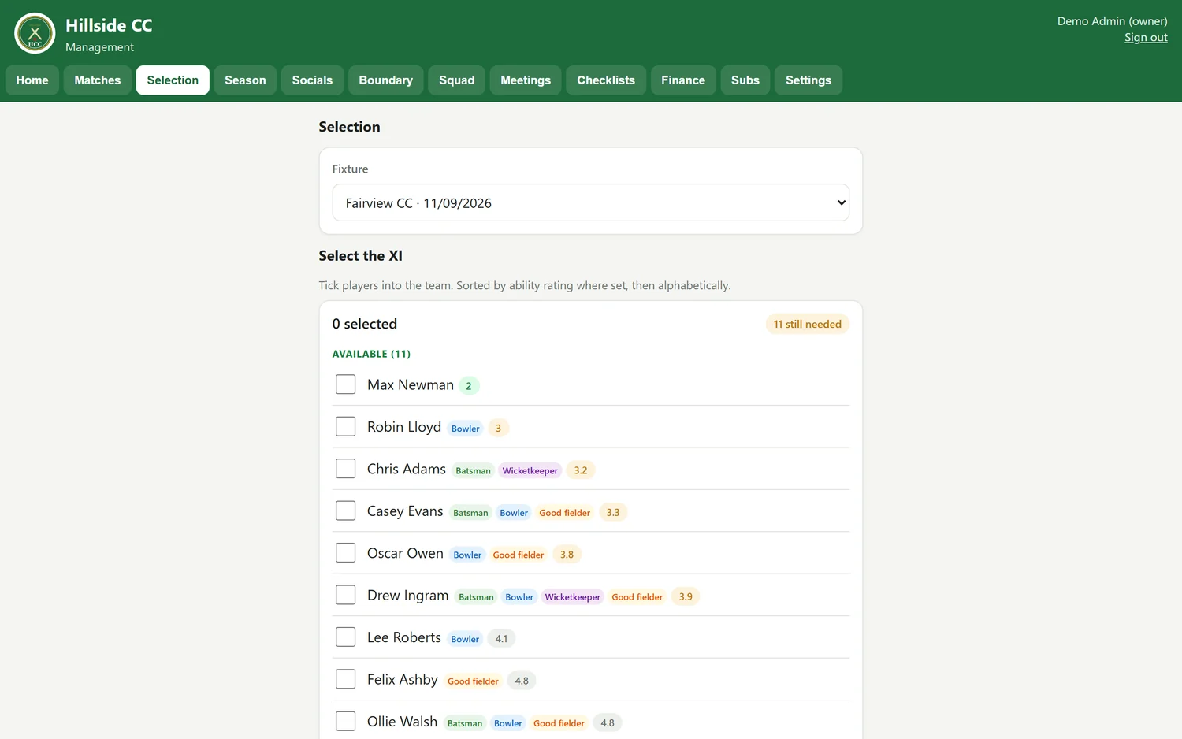
Task: Click the 'Select the XI' heading
Action: coord(361,256)
